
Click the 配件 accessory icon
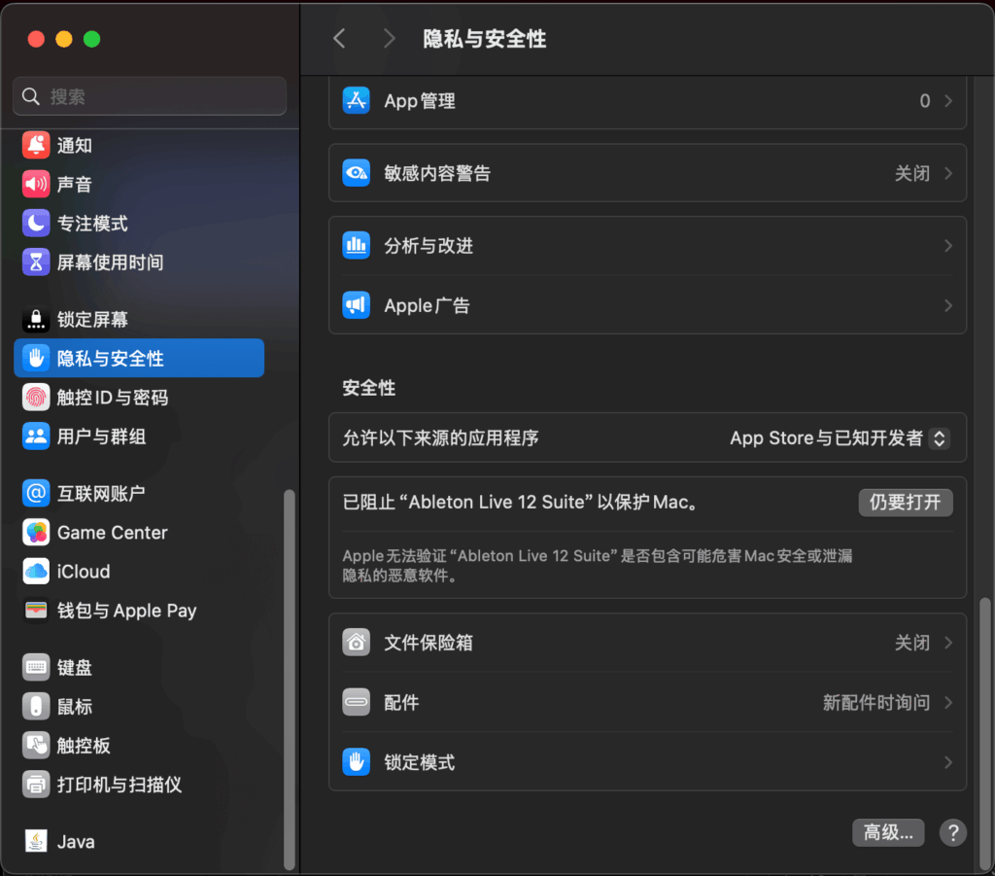(x=357, y=702)
